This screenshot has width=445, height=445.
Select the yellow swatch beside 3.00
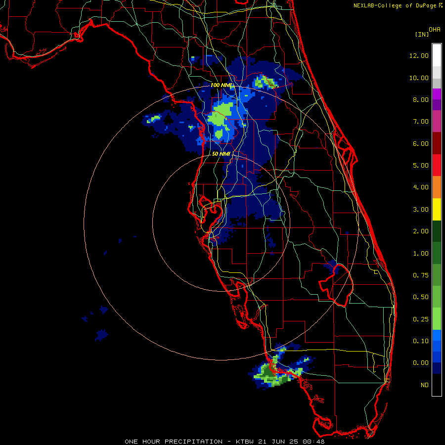click(x=437, y=209)
